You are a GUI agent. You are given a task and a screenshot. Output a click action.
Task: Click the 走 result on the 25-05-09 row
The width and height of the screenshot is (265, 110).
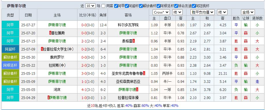pyautogui.click(x=257, y=82)
